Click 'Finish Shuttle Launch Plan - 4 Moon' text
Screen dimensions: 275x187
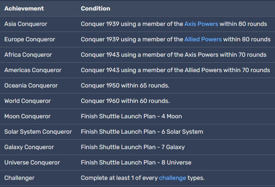pyautogui.click(x=132, y=116)
